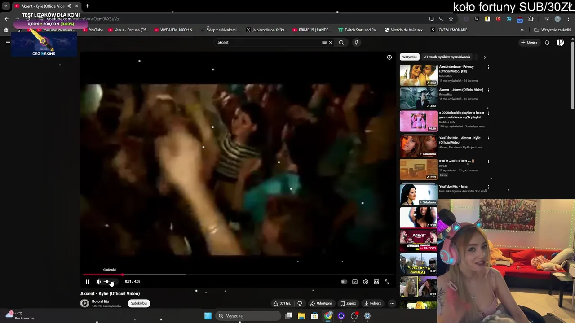Open the 2000s baddie playlist video thumbnail
Image resolution: width=575 pixels, height=323 pixels.
(x=418, y=121)
